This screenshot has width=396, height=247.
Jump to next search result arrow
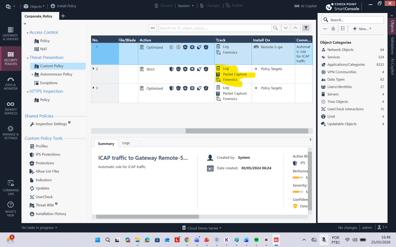coord(286,28)
